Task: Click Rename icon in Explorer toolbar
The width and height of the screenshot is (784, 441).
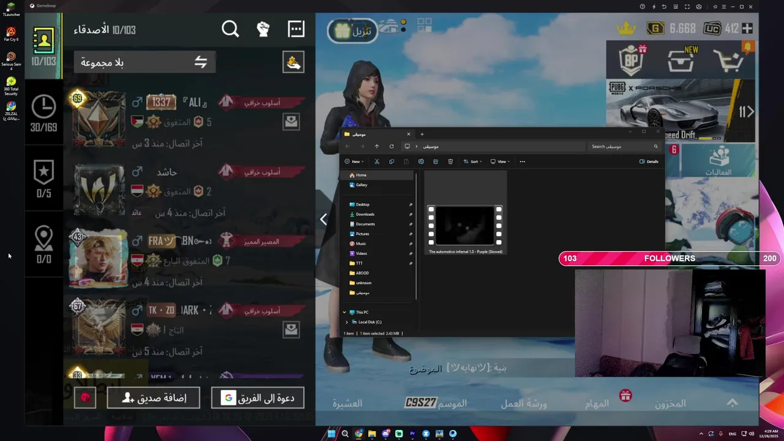Action: coord(421,162)
